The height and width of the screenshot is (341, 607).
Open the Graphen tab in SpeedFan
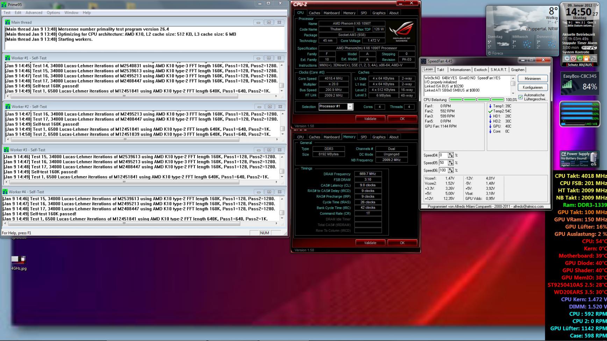click(x=518, y=70)
